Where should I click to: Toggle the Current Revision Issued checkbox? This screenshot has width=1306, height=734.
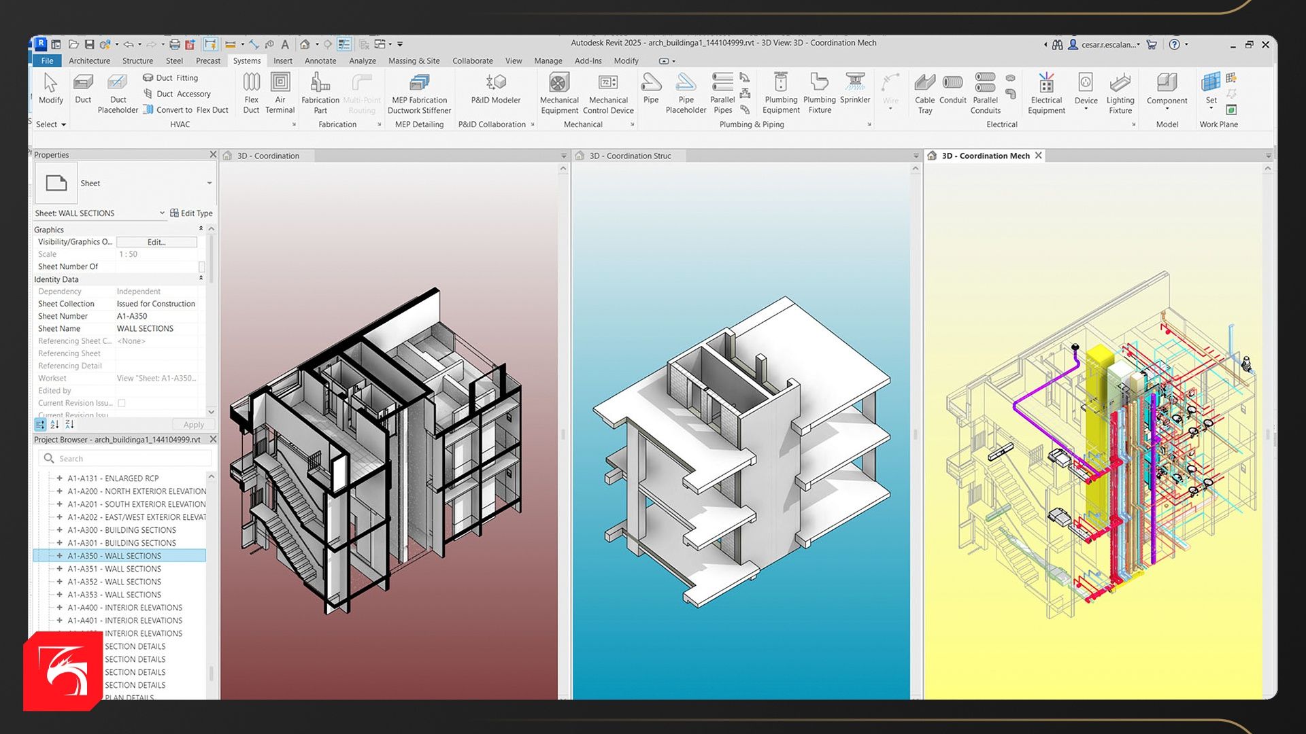pyautogui.click(x=122, y=403)
